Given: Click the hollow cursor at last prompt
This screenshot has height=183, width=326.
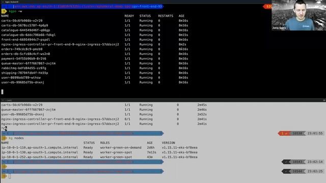Looking at the screenshot, I should click(10, 176).
